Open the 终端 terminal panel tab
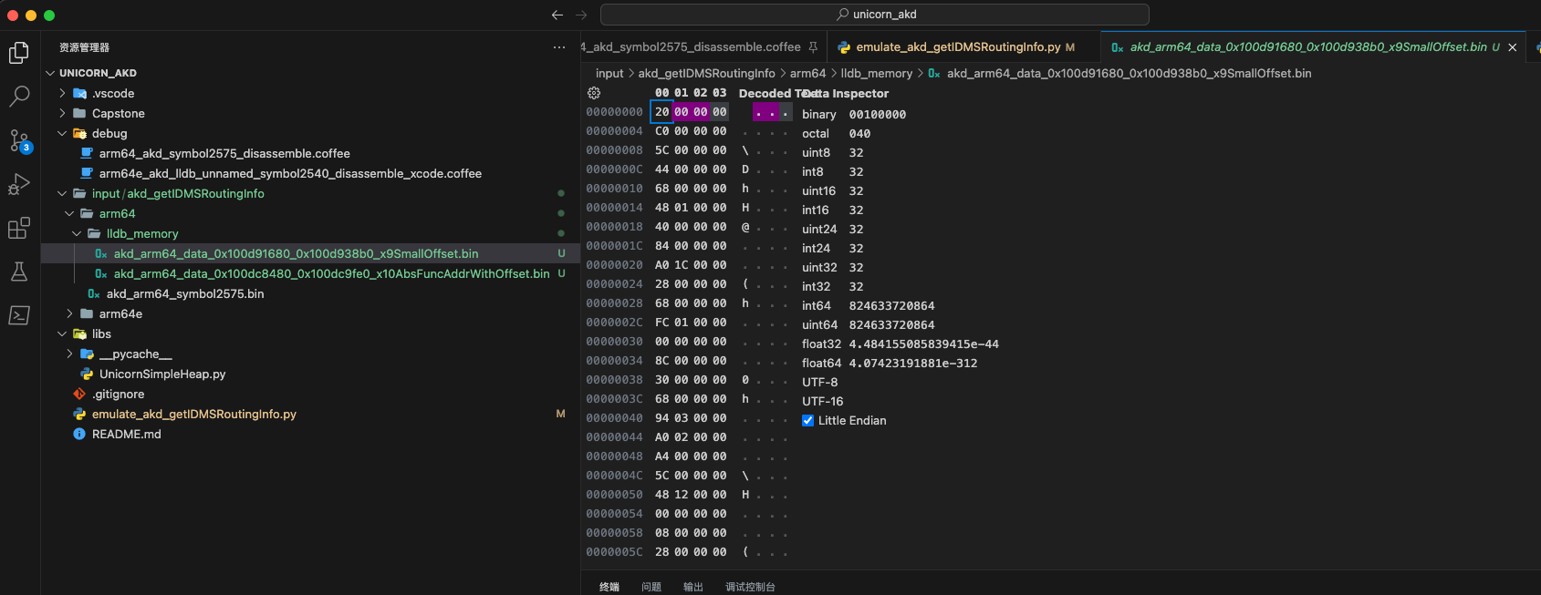The image size is (1541, 595). (609, 587)
